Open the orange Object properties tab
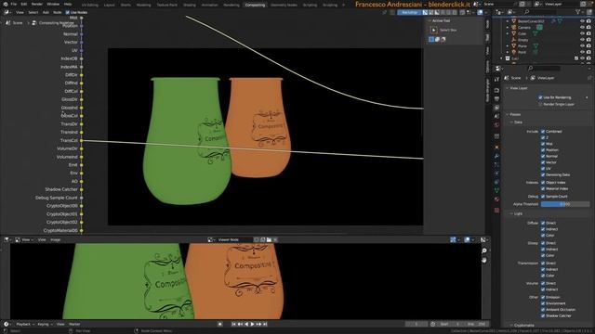Image resolution: width=595 pixels, height=334 pixels. (496, 147)
